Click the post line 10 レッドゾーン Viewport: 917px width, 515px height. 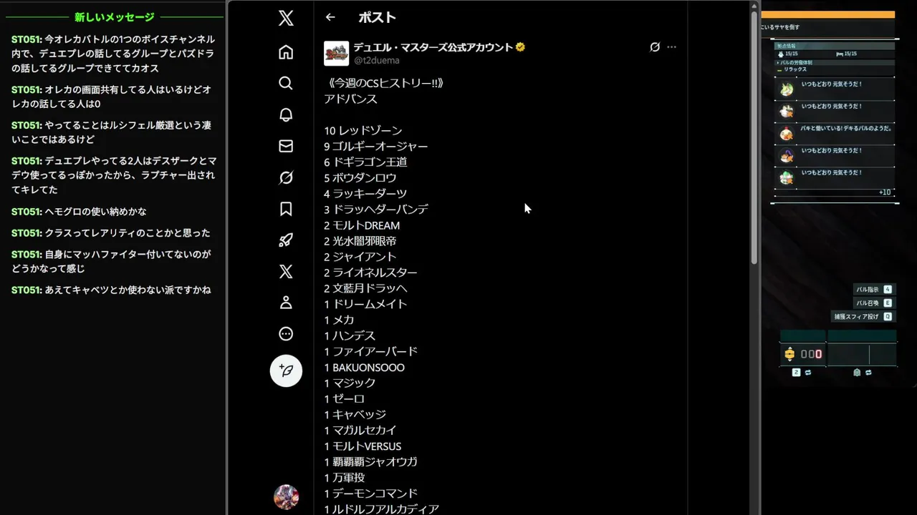363,130
